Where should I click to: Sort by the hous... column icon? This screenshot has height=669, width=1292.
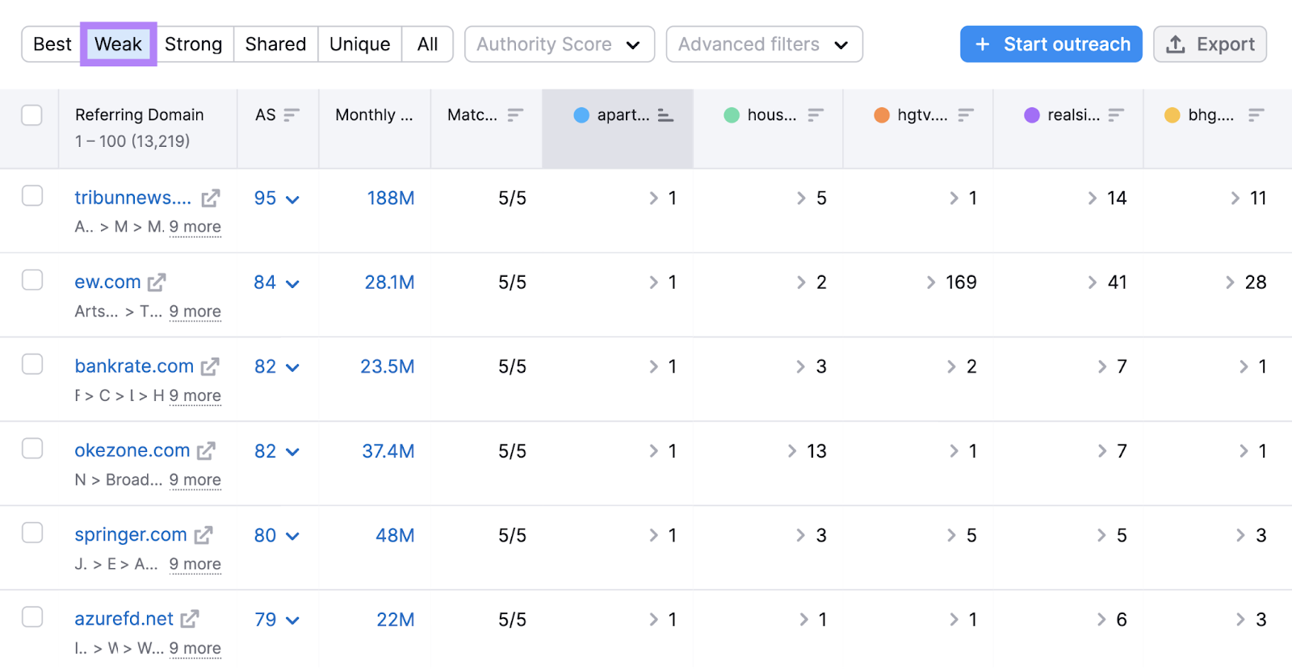816,115
